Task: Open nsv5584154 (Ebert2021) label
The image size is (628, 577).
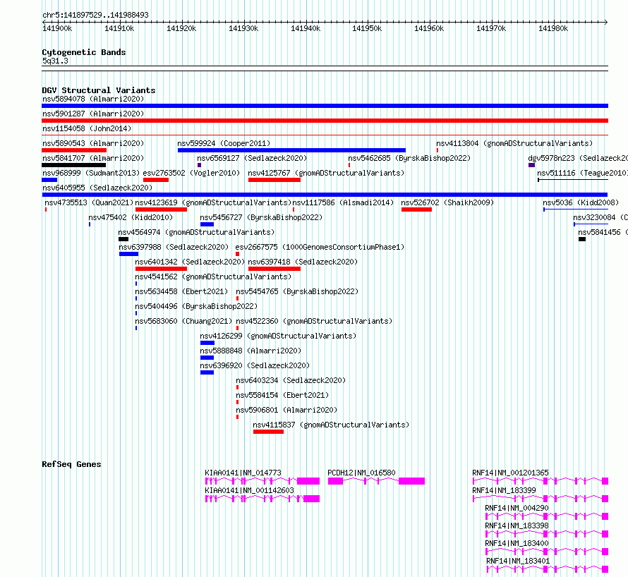Action: [x=282, y=395]
